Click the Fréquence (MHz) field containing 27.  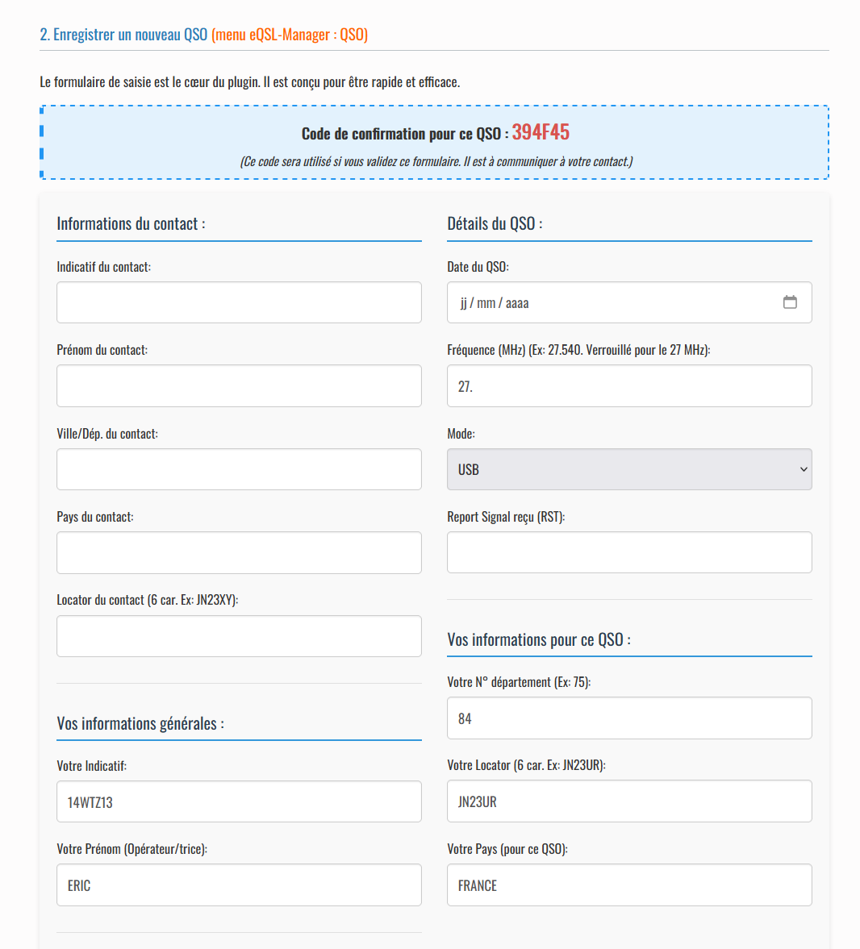tap(629, 386)
